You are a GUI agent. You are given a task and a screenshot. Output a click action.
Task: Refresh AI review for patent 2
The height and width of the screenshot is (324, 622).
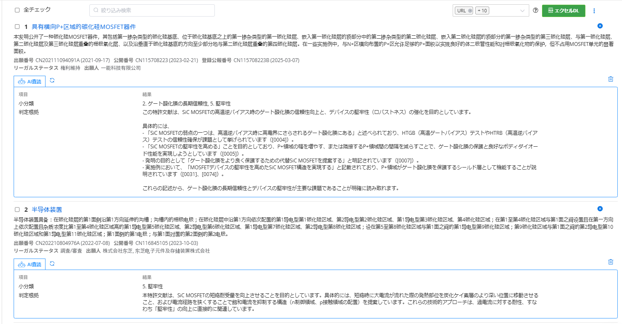click(52, 264)
